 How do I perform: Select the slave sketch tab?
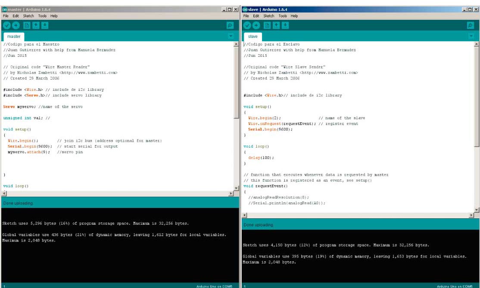point(253,37)
